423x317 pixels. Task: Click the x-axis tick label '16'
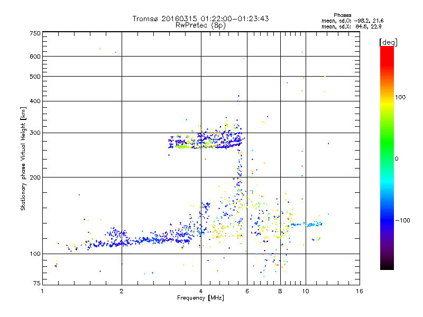click(360, 291)
